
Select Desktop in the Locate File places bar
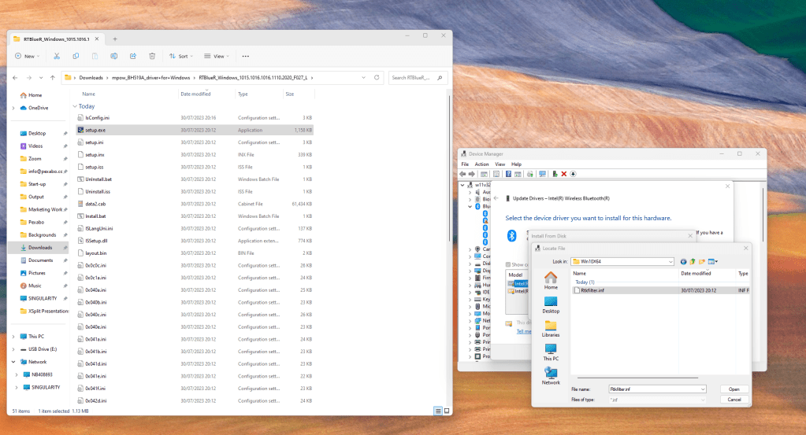tap(551, 304)
